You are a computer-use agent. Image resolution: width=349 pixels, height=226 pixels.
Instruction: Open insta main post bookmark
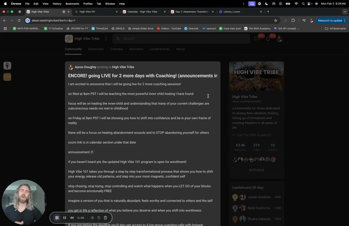230,29
